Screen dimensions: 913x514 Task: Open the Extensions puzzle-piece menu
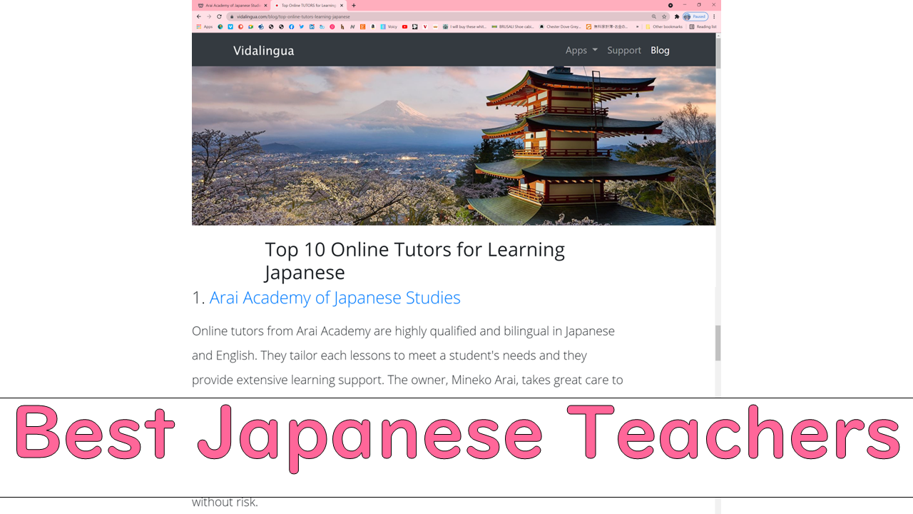pos(677,16)
